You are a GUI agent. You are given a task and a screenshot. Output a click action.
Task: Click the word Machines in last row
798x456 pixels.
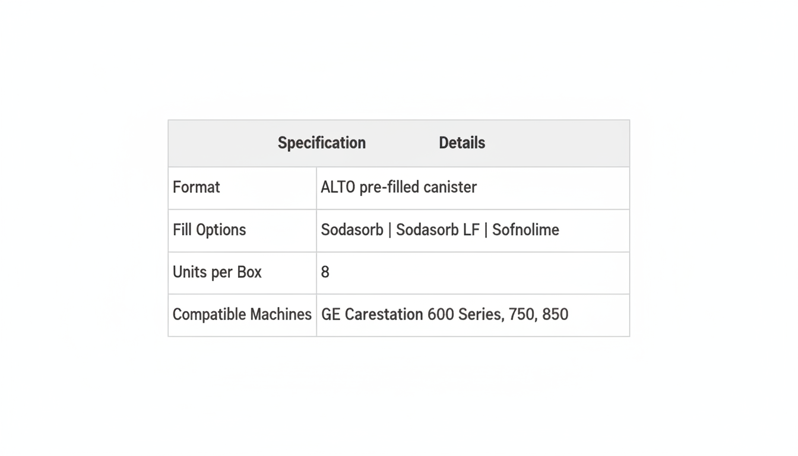[281, 315]
